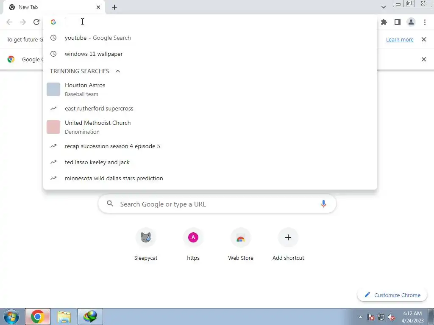Click the Google G icon in address bar

click(53, 22)
